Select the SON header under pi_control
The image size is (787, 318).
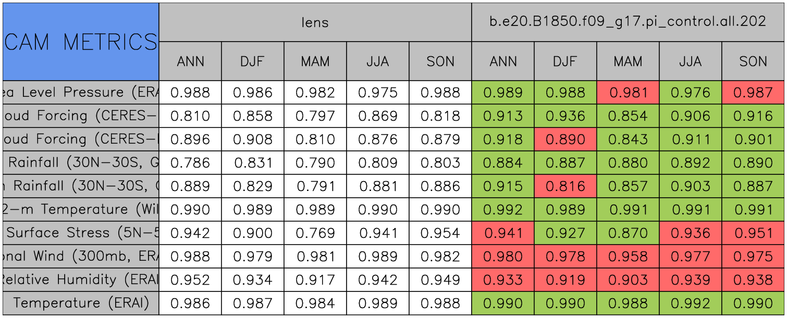click(753, 61)
